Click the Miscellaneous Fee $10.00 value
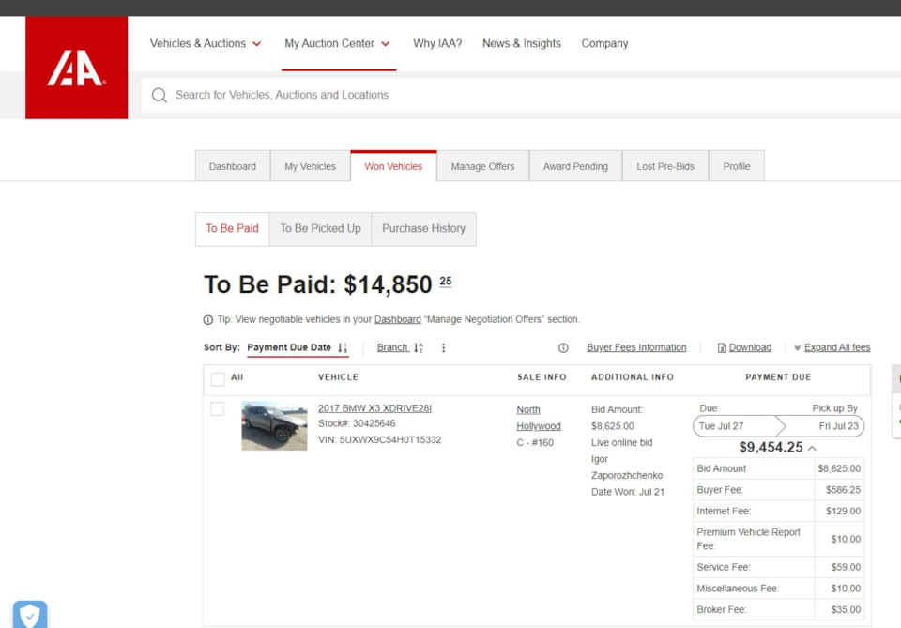Screen dimensions: 901x628 coord(846,589)
